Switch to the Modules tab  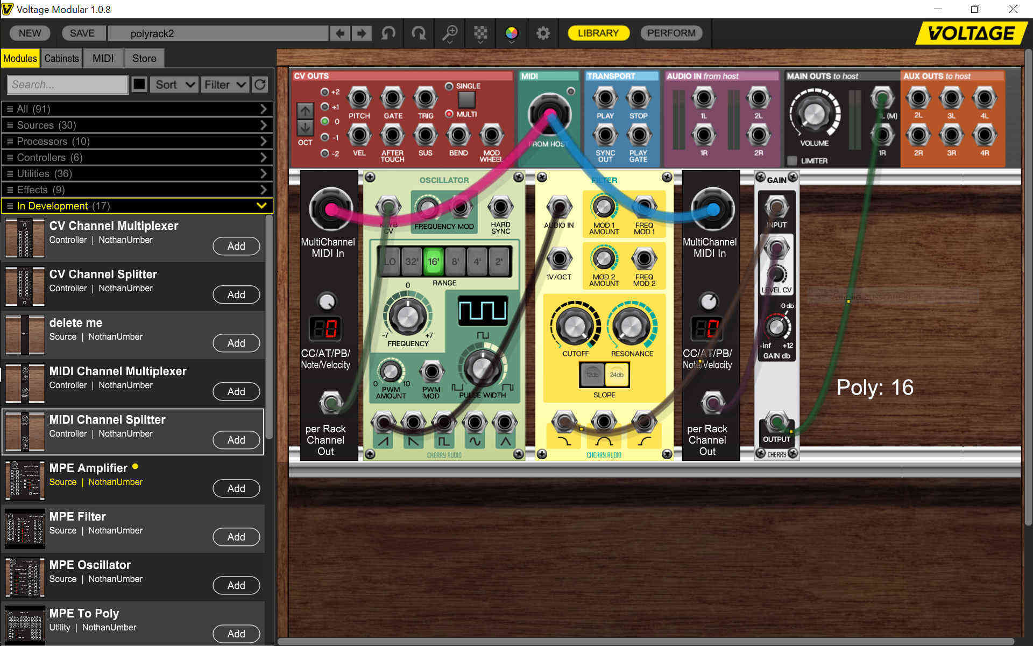pyautogui.click(x=20, y=58)
